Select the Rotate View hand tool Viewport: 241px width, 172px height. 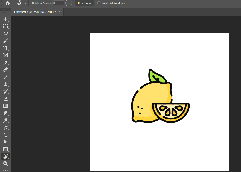click(x=6, y=156)
